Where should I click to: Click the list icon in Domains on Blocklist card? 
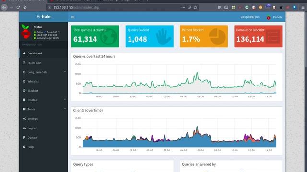pos(273,36)
